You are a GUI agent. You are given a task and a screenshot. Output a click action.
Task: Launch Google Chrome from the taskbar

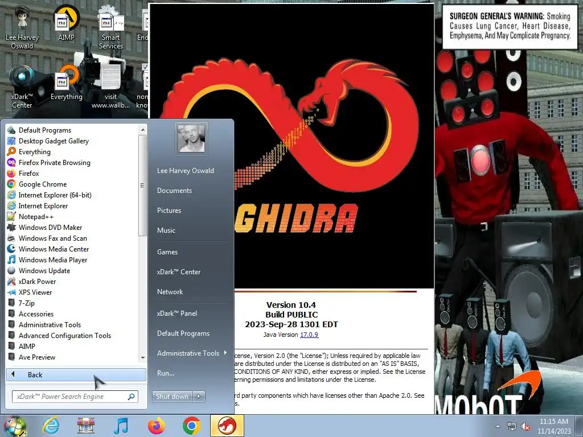click(191, 426)
